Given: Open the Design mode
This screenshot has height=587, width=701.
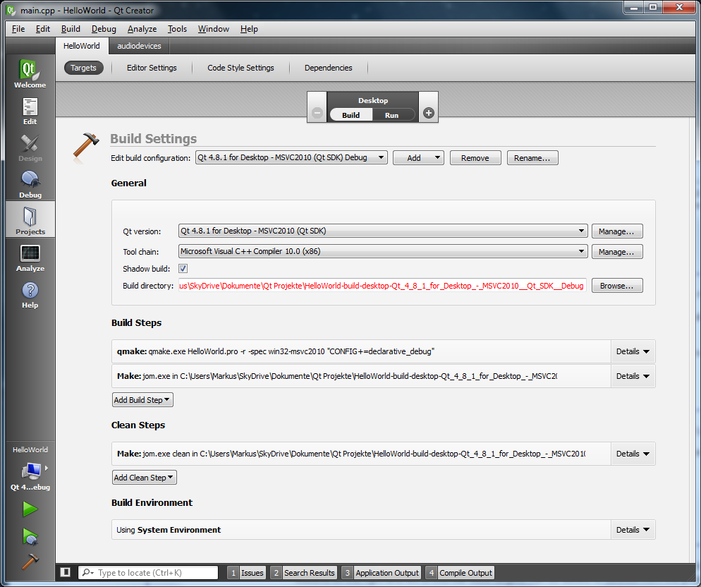Looking at the screenshot, I should 30,147.
